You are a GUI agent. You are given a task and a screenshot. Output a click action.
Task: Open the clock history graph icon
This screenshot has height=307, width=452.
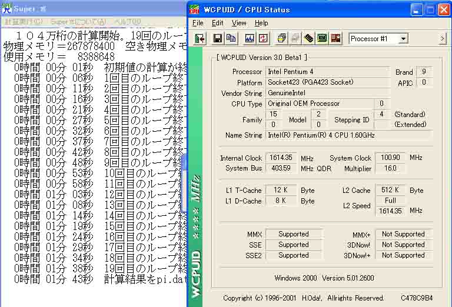pyautogui.click(x=250, y=38)
